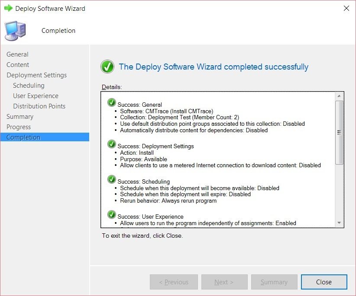Click the 'Success: General' heading text
This screenshot has height=296, width=356.
click(x=139, y=105)
